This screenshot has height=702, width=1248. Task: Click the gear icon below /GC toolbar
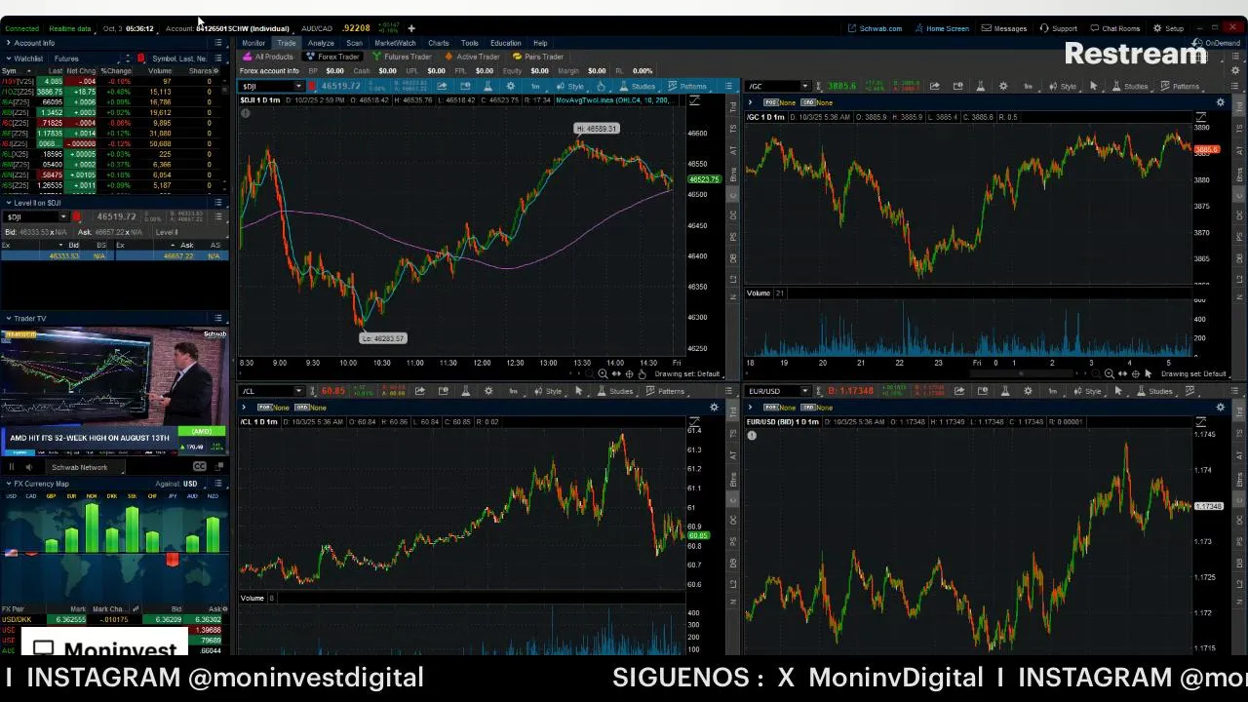[x=1220, y=102]
